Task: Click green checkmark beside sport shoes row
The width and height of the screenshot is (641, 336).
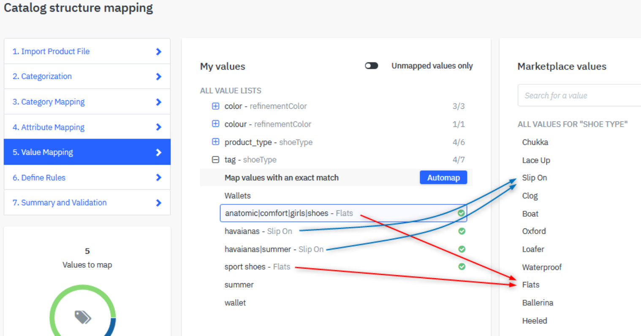Action: click(x=462, y=267)
